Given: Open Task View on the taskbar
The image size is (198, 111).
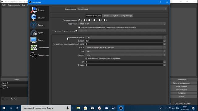Looking at the screenshot, I should click(x=18, y=108).
